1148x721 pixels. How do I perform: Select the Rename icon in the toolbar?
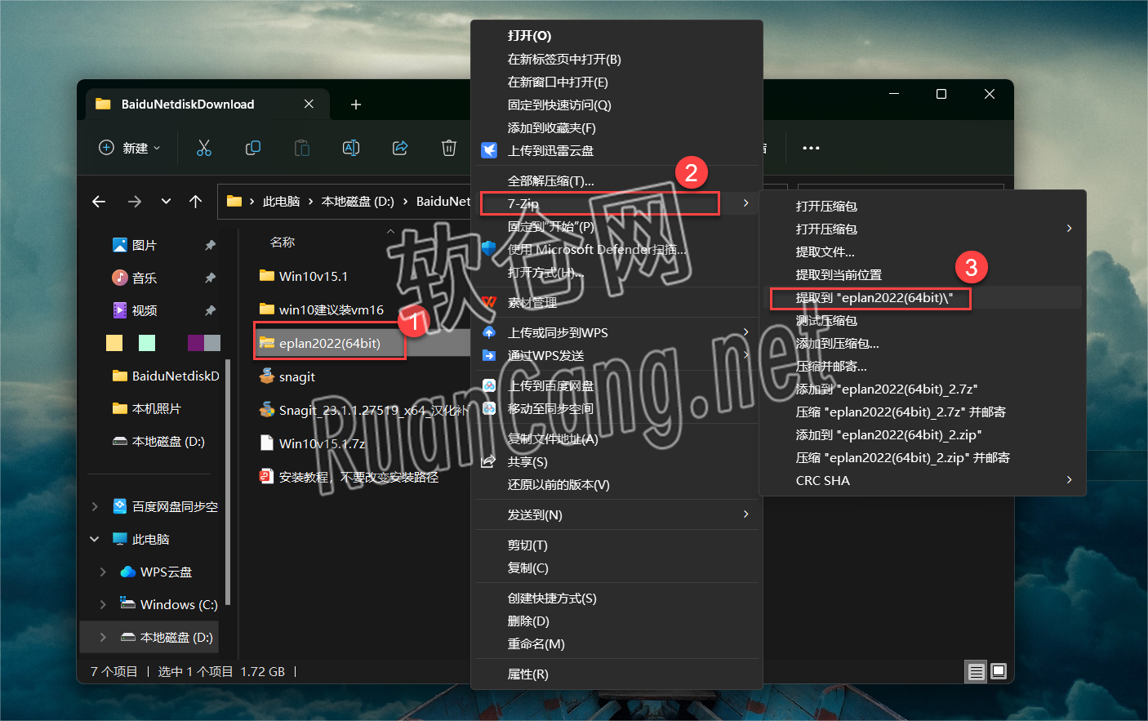350,148
